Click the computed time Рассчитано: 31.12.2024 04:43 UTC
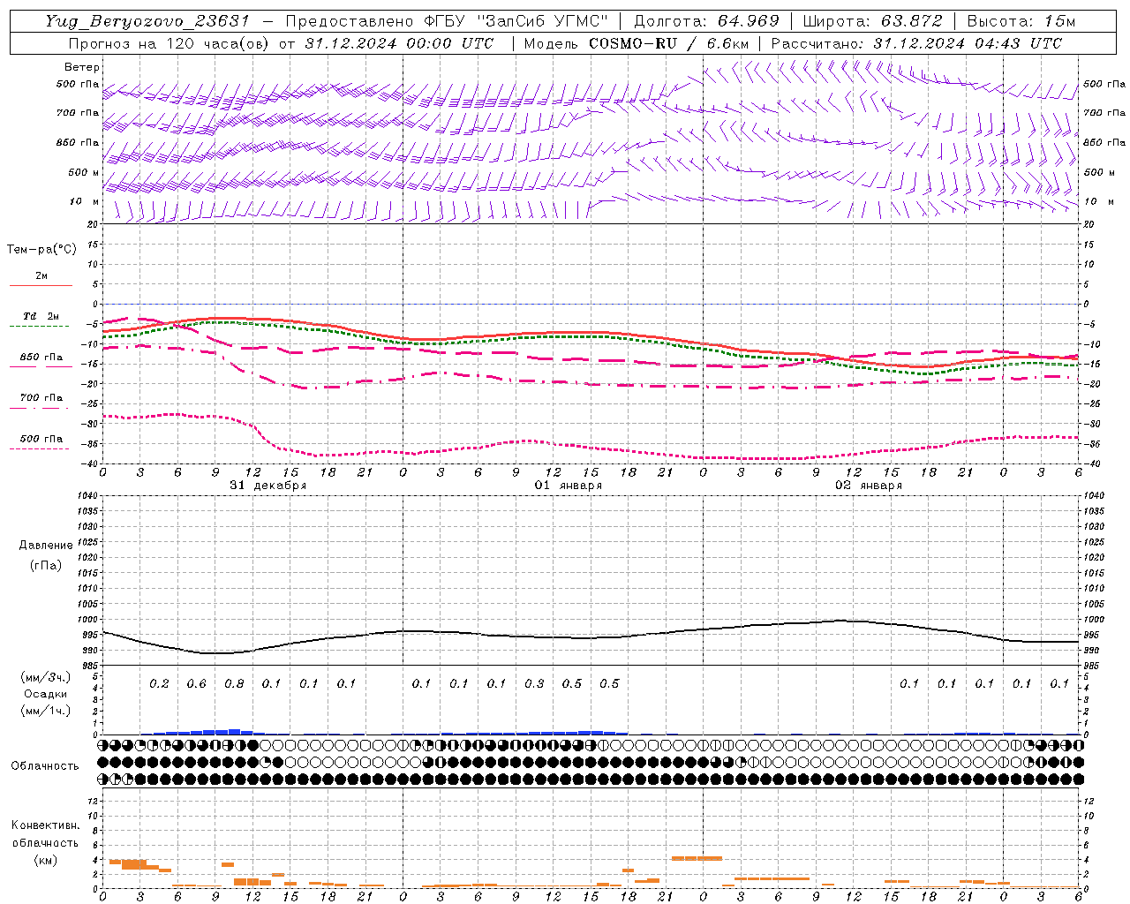Screen dimensions: 1130x904 tap(916, 43)
